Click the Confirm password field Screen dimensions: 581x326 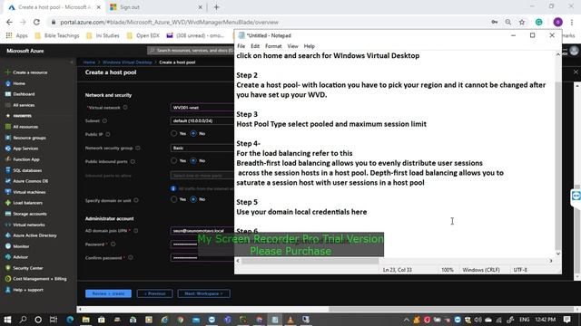click(x=202, y=257)
